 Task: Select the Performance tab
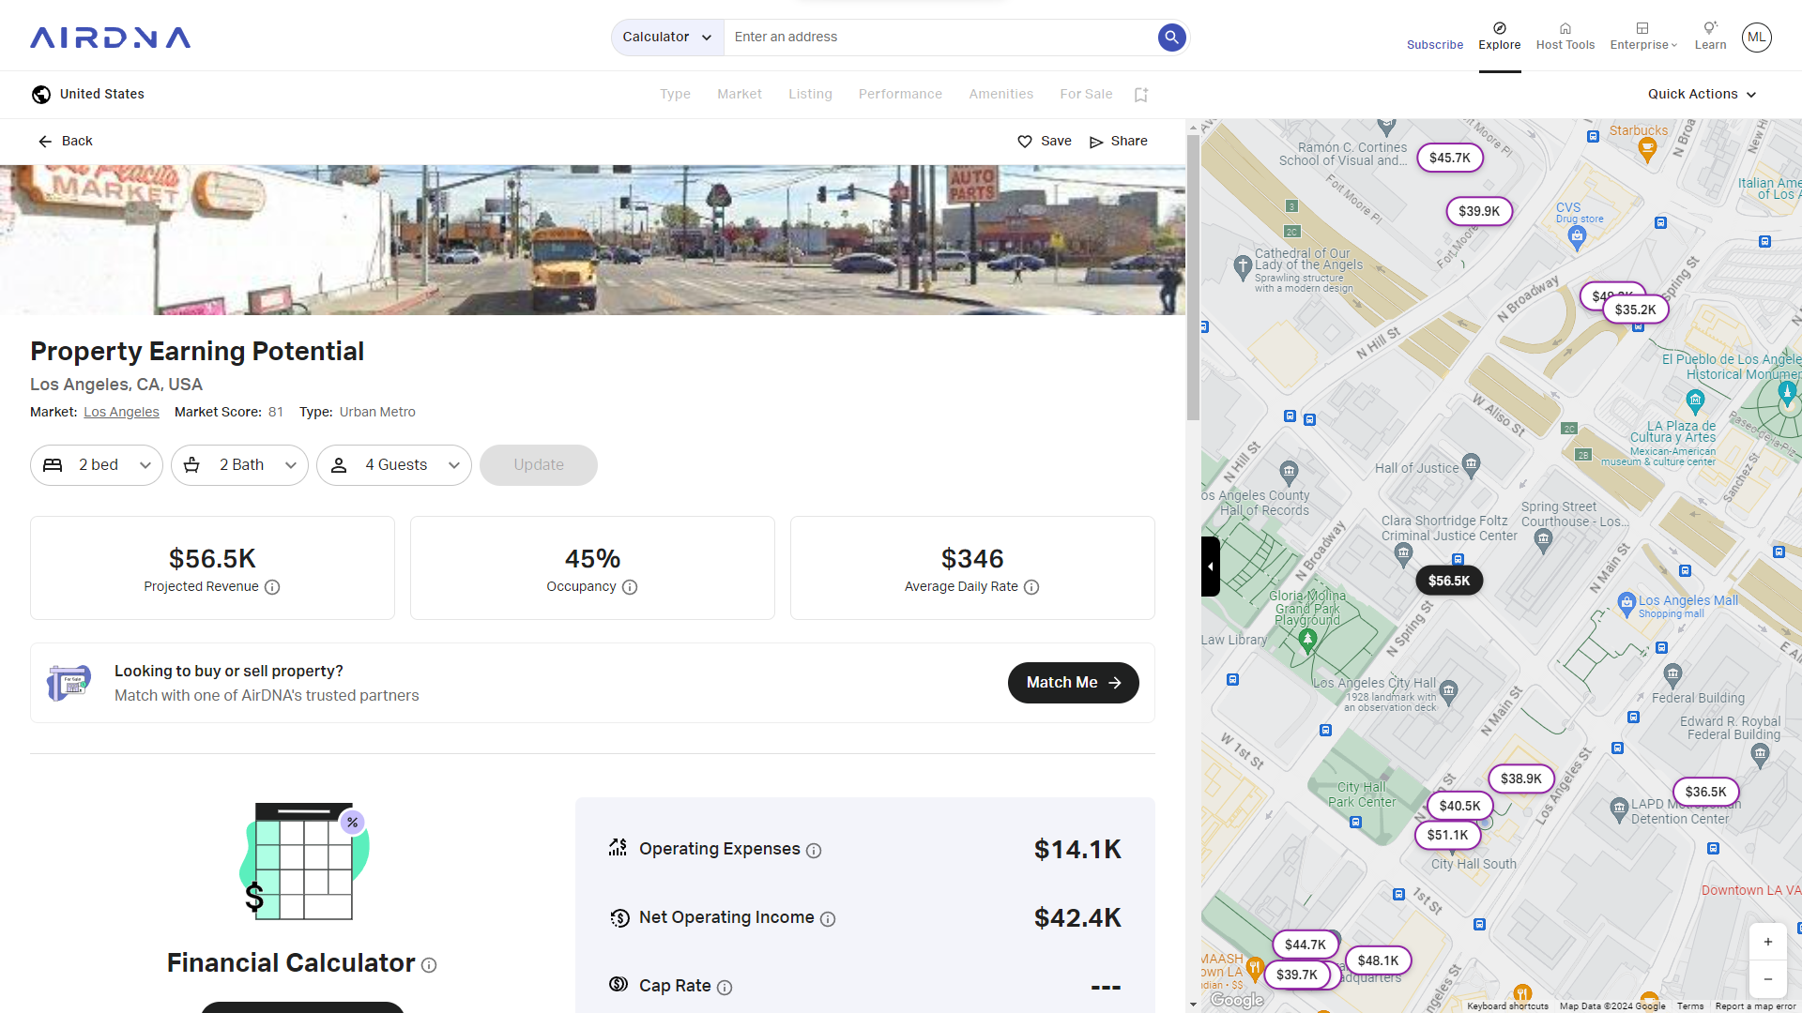click(x=898, y=94)
